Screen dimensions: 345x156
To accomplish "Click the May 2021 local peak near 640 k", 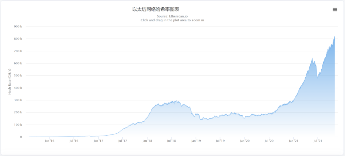I will click(x=312, y=58).
